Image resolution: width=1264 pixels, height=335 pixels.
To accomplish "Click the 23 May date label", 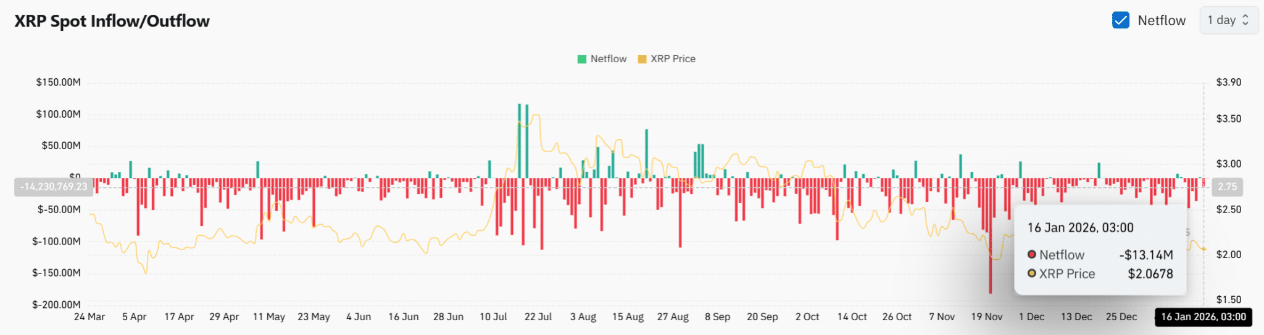I will coord(314,317).
